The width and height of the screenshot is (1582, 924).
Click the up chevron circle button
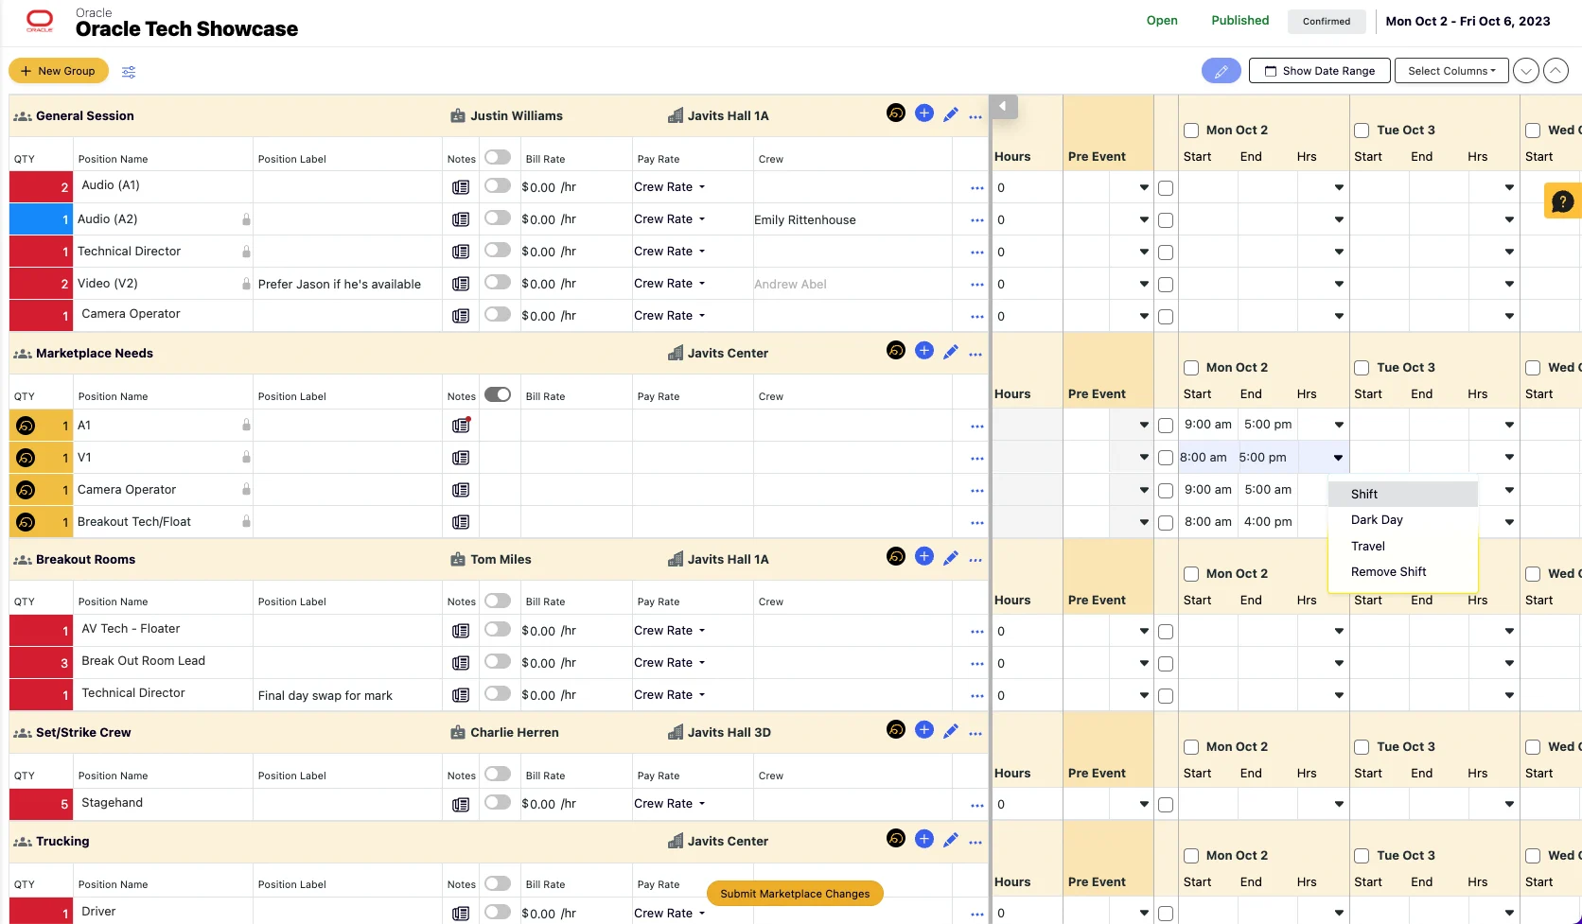coord(1556,71)
